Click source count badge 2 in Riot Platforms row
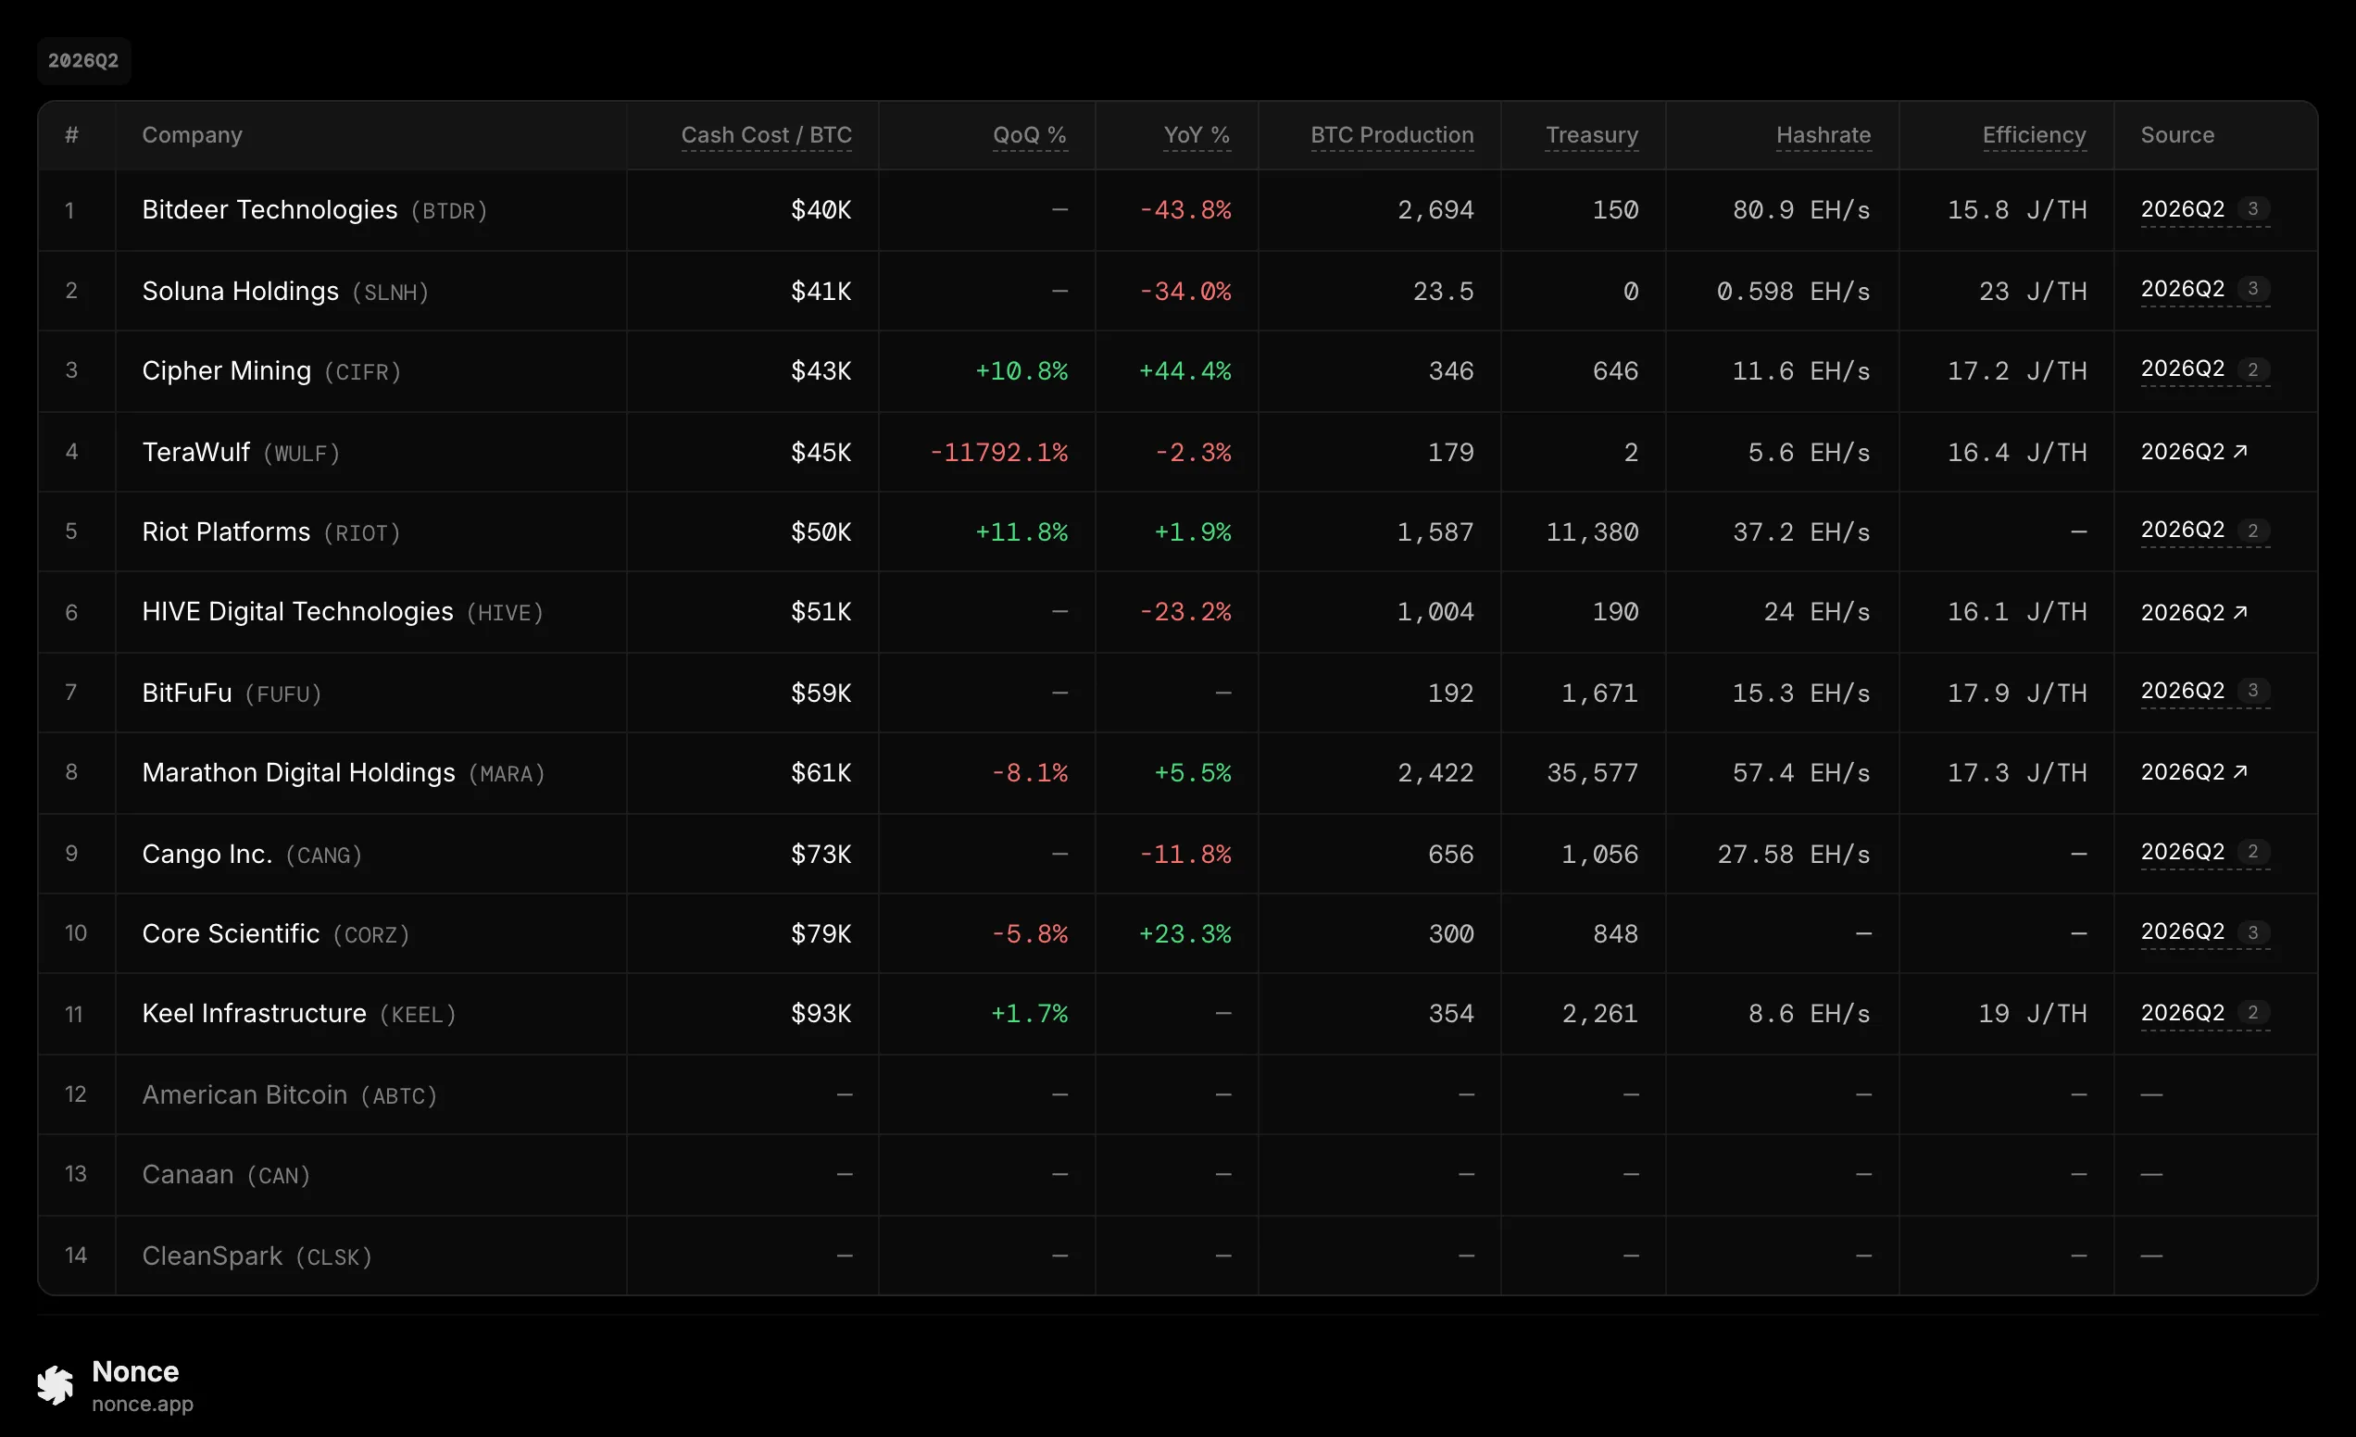 coord(2252,531)
